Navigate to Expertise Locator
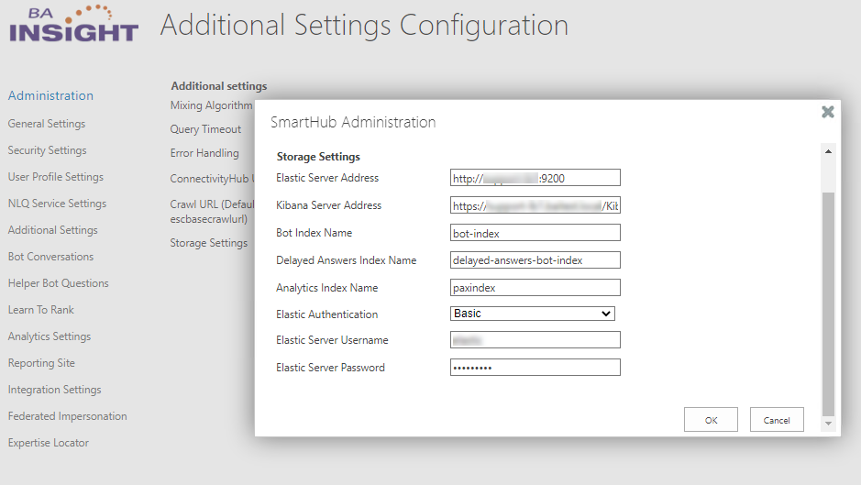 click(49, 443)
